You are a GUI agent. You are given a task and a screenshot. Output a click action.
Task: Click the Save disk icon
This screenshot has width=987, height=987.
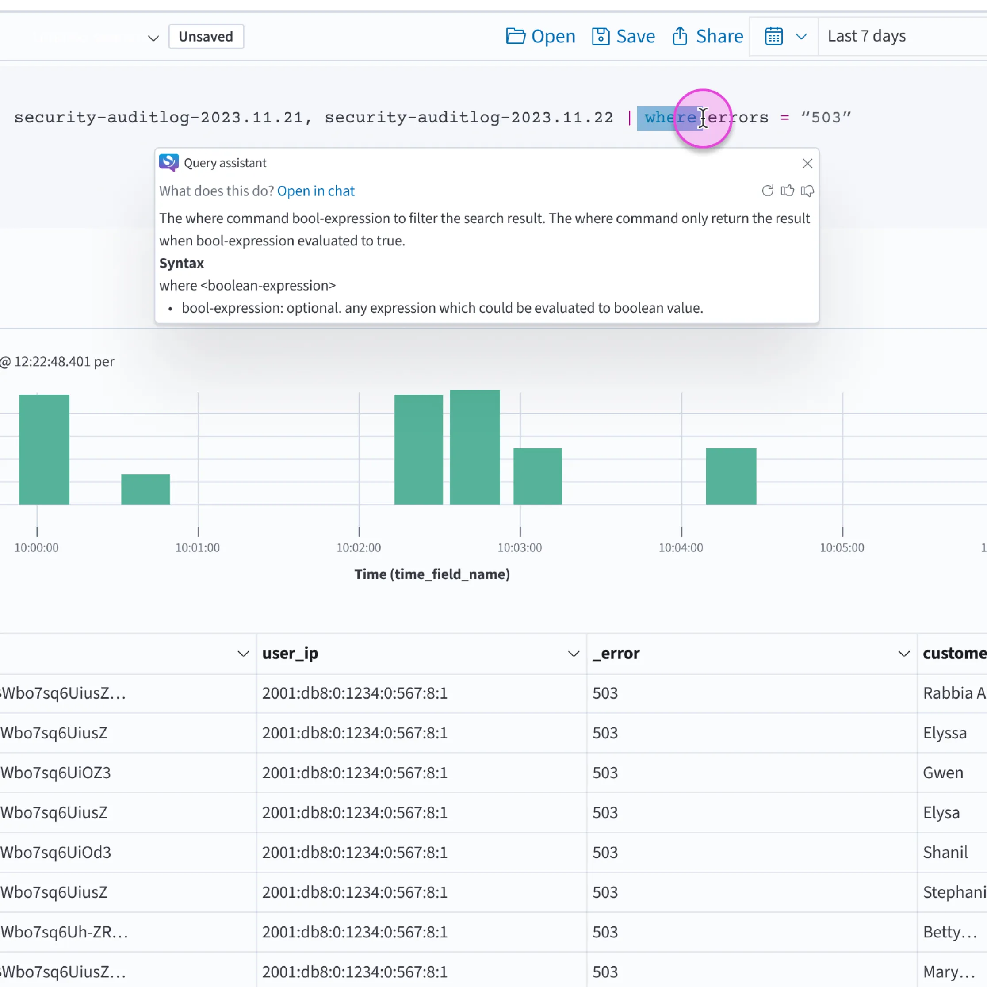coord(600,36)
